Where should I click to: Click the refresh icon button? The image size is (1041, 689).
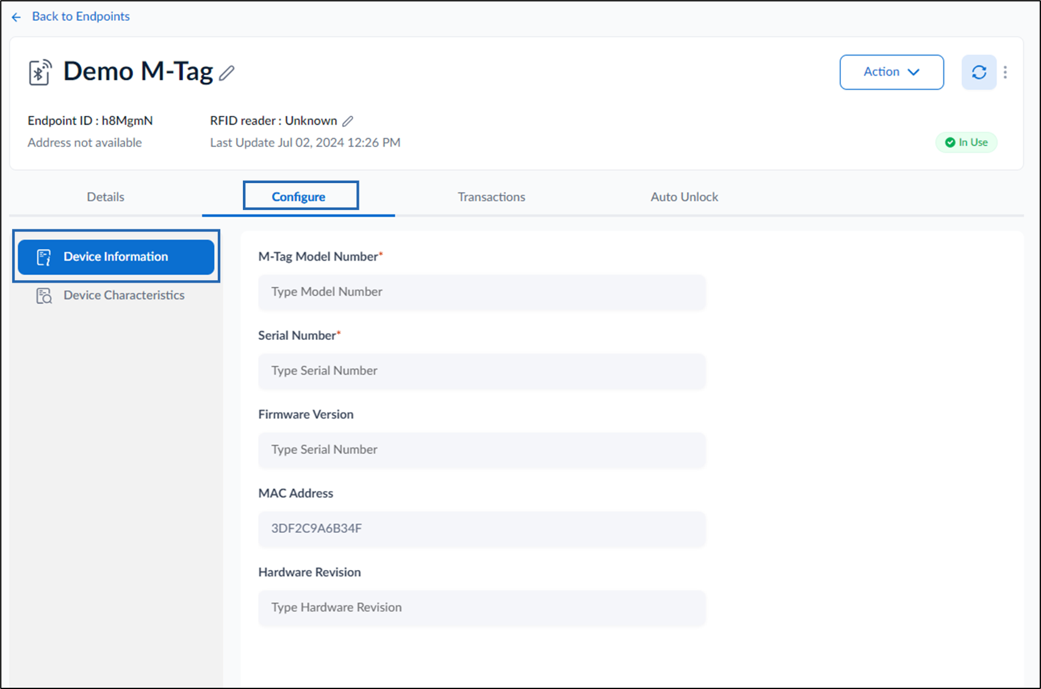(979, 72)
